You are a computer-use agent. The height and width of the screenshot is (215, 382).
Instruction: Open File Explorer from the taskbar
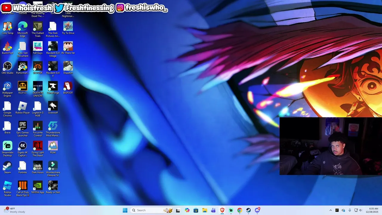(205, 210)
